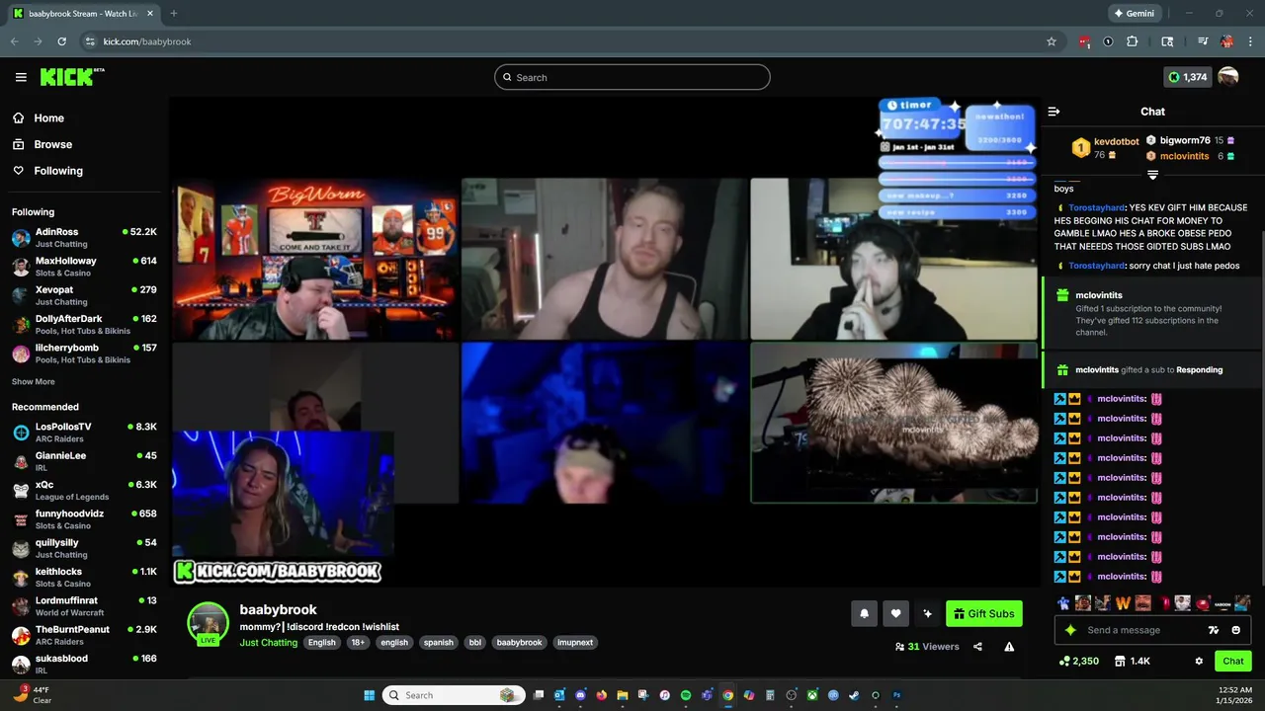Click the Chrome address bar URL

[147, 41]
